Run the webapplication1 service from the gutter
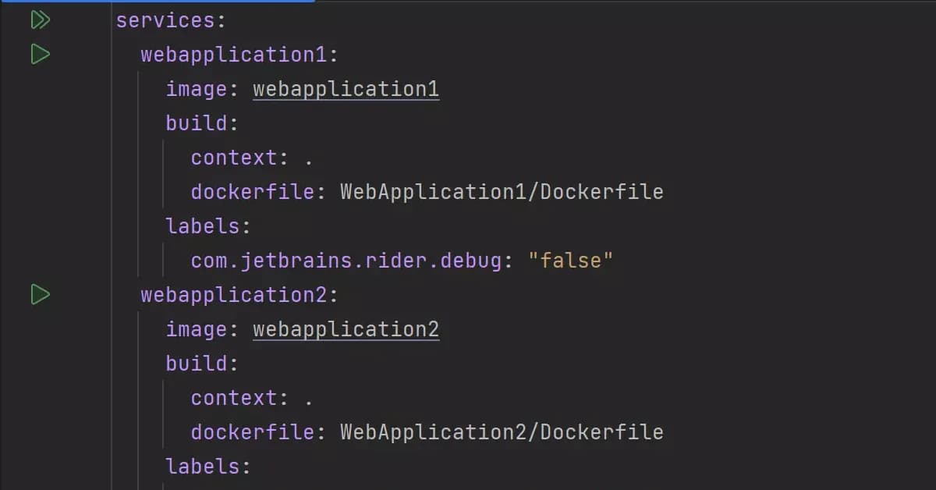 (x=40, y=54)
